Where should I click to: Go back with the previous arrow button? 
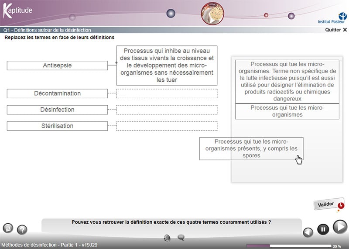[x=308, y=232]
